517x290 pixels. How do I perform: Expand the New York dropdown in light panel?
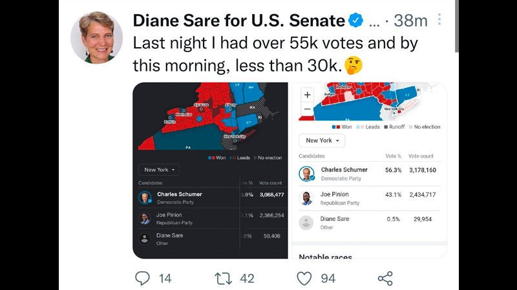coord(322,140)
